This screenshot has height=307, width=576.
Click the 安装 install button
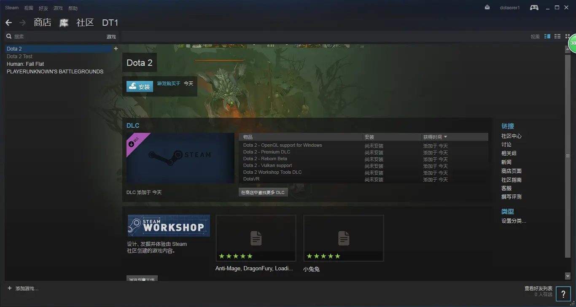[x=140, y=86]
